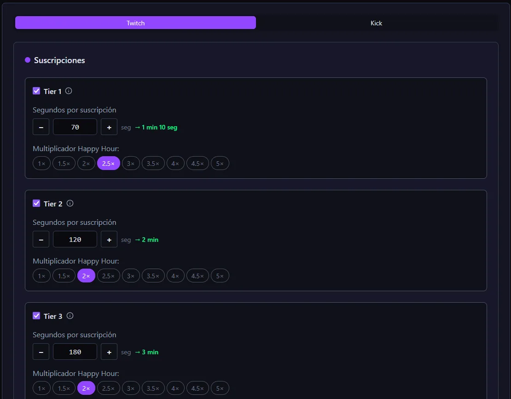
Task: Uncheck the Tier 2 checkbox
Action: (x=36, y=204)
